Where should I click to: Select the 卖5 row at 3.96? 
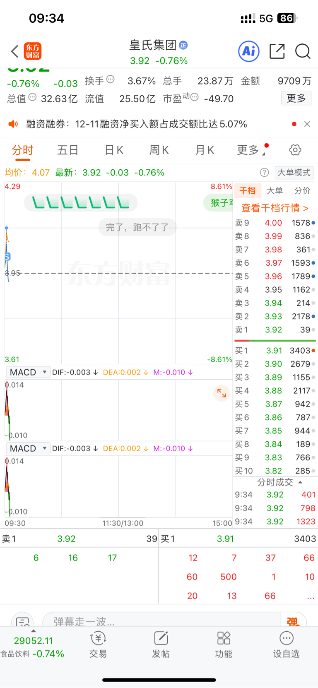[275, 276]
